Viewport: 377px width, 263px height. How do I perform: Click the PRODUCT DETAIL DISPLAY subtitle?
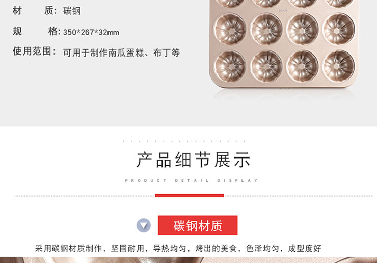[192, 180]
